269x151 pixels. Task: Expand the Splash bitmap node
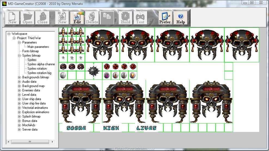point(19,116)
